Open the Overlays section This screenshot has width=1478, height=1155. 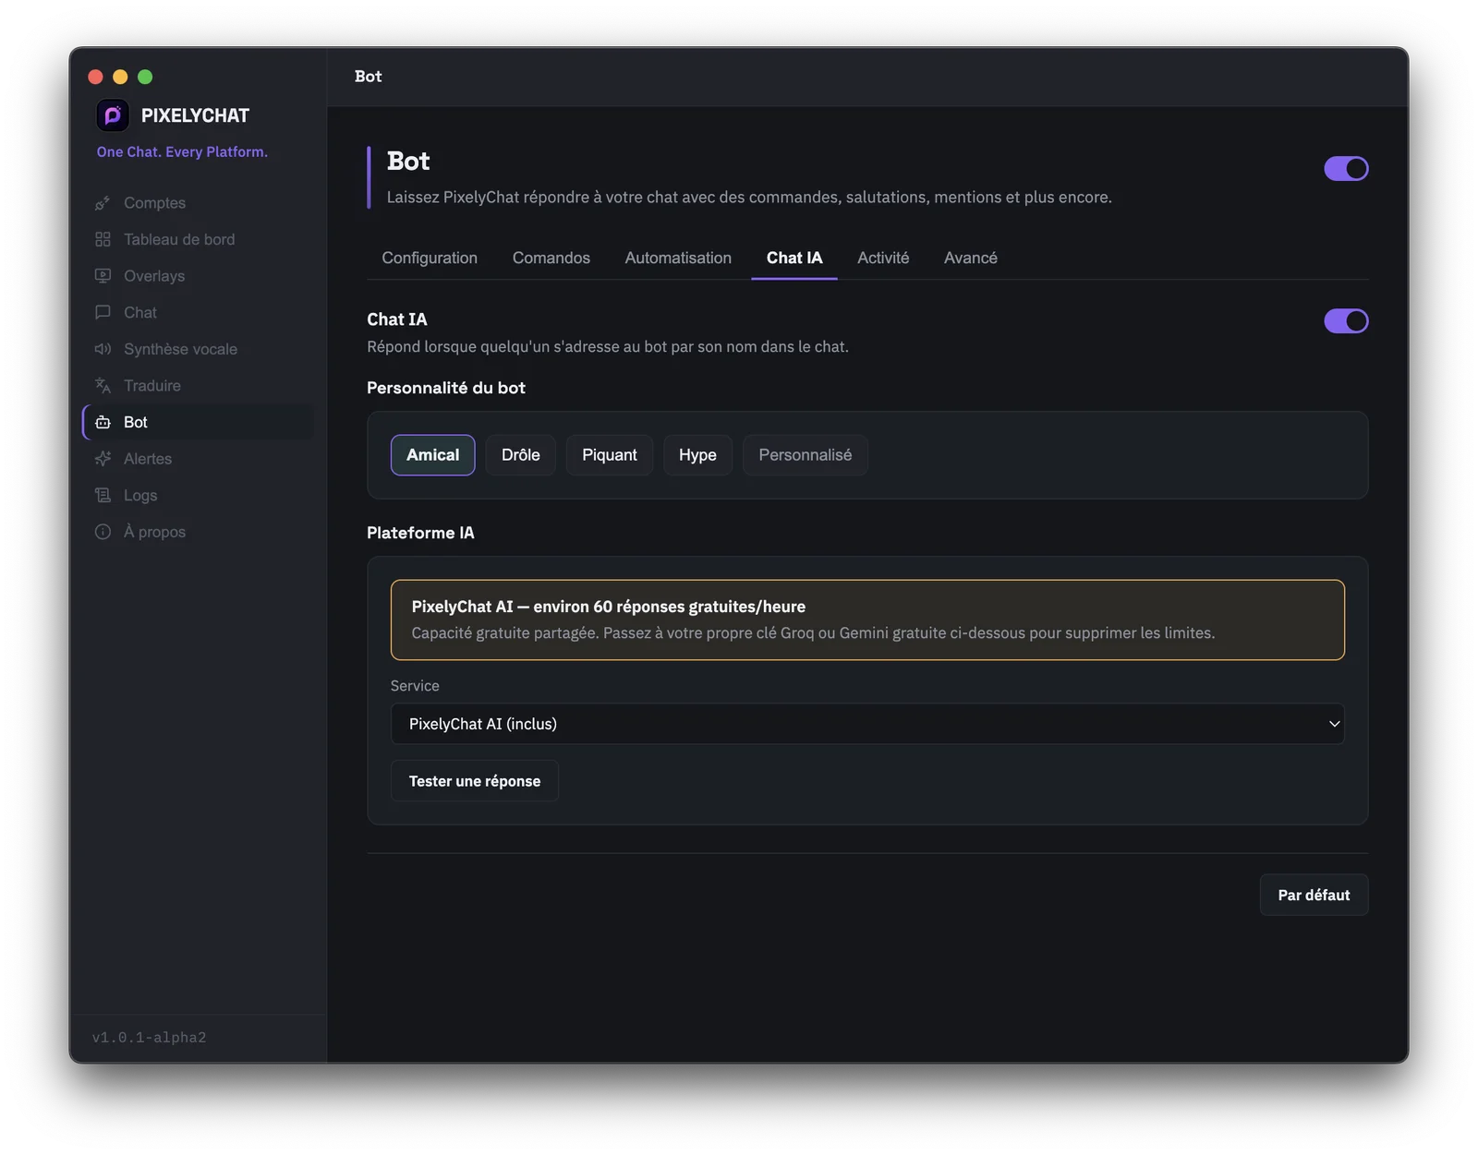coord(198,276)
